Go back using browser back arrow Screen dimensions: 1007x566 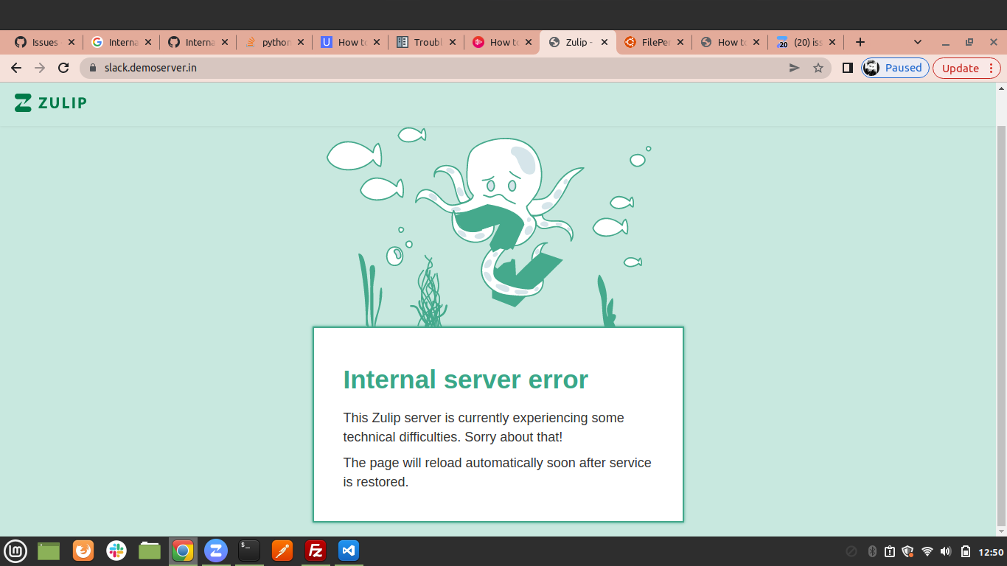[x=16, y=68]
